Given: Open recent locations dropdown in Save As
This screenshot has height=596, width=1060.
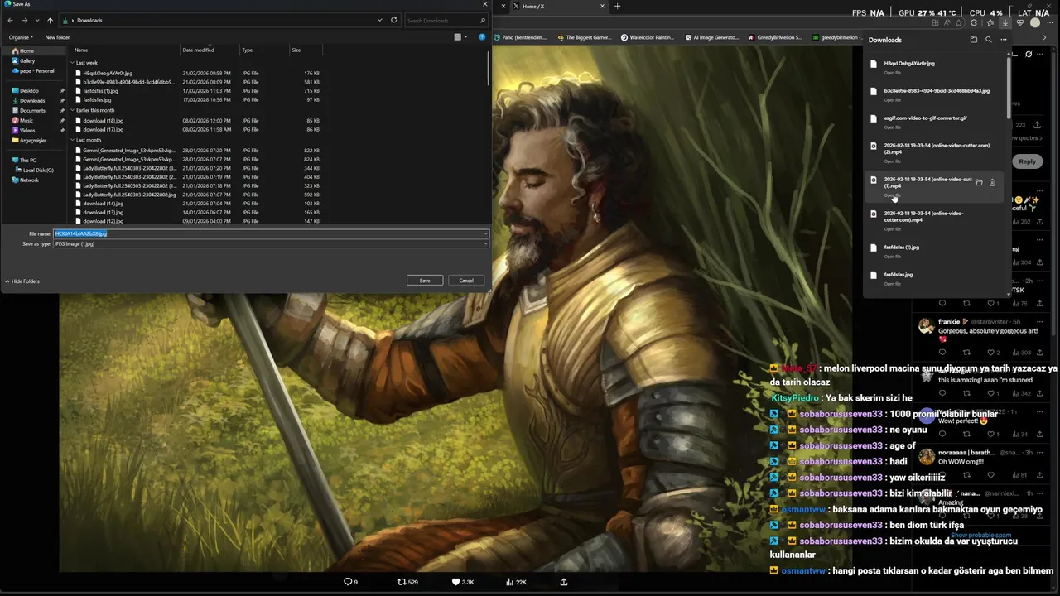Looking at the screenshot, I should [37, 20].
